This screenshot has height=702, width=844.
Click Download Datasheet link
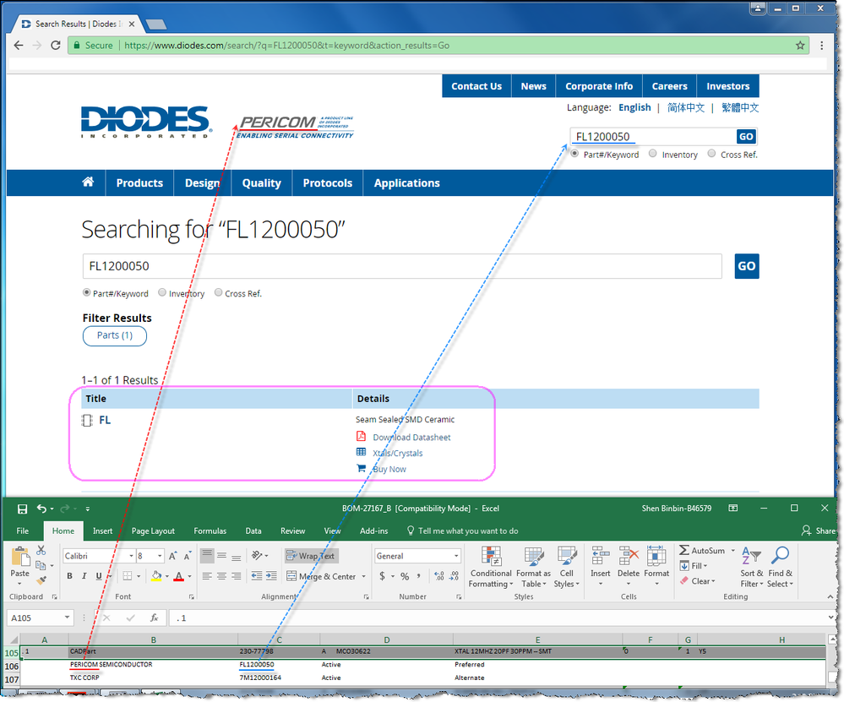click(411, 437)
